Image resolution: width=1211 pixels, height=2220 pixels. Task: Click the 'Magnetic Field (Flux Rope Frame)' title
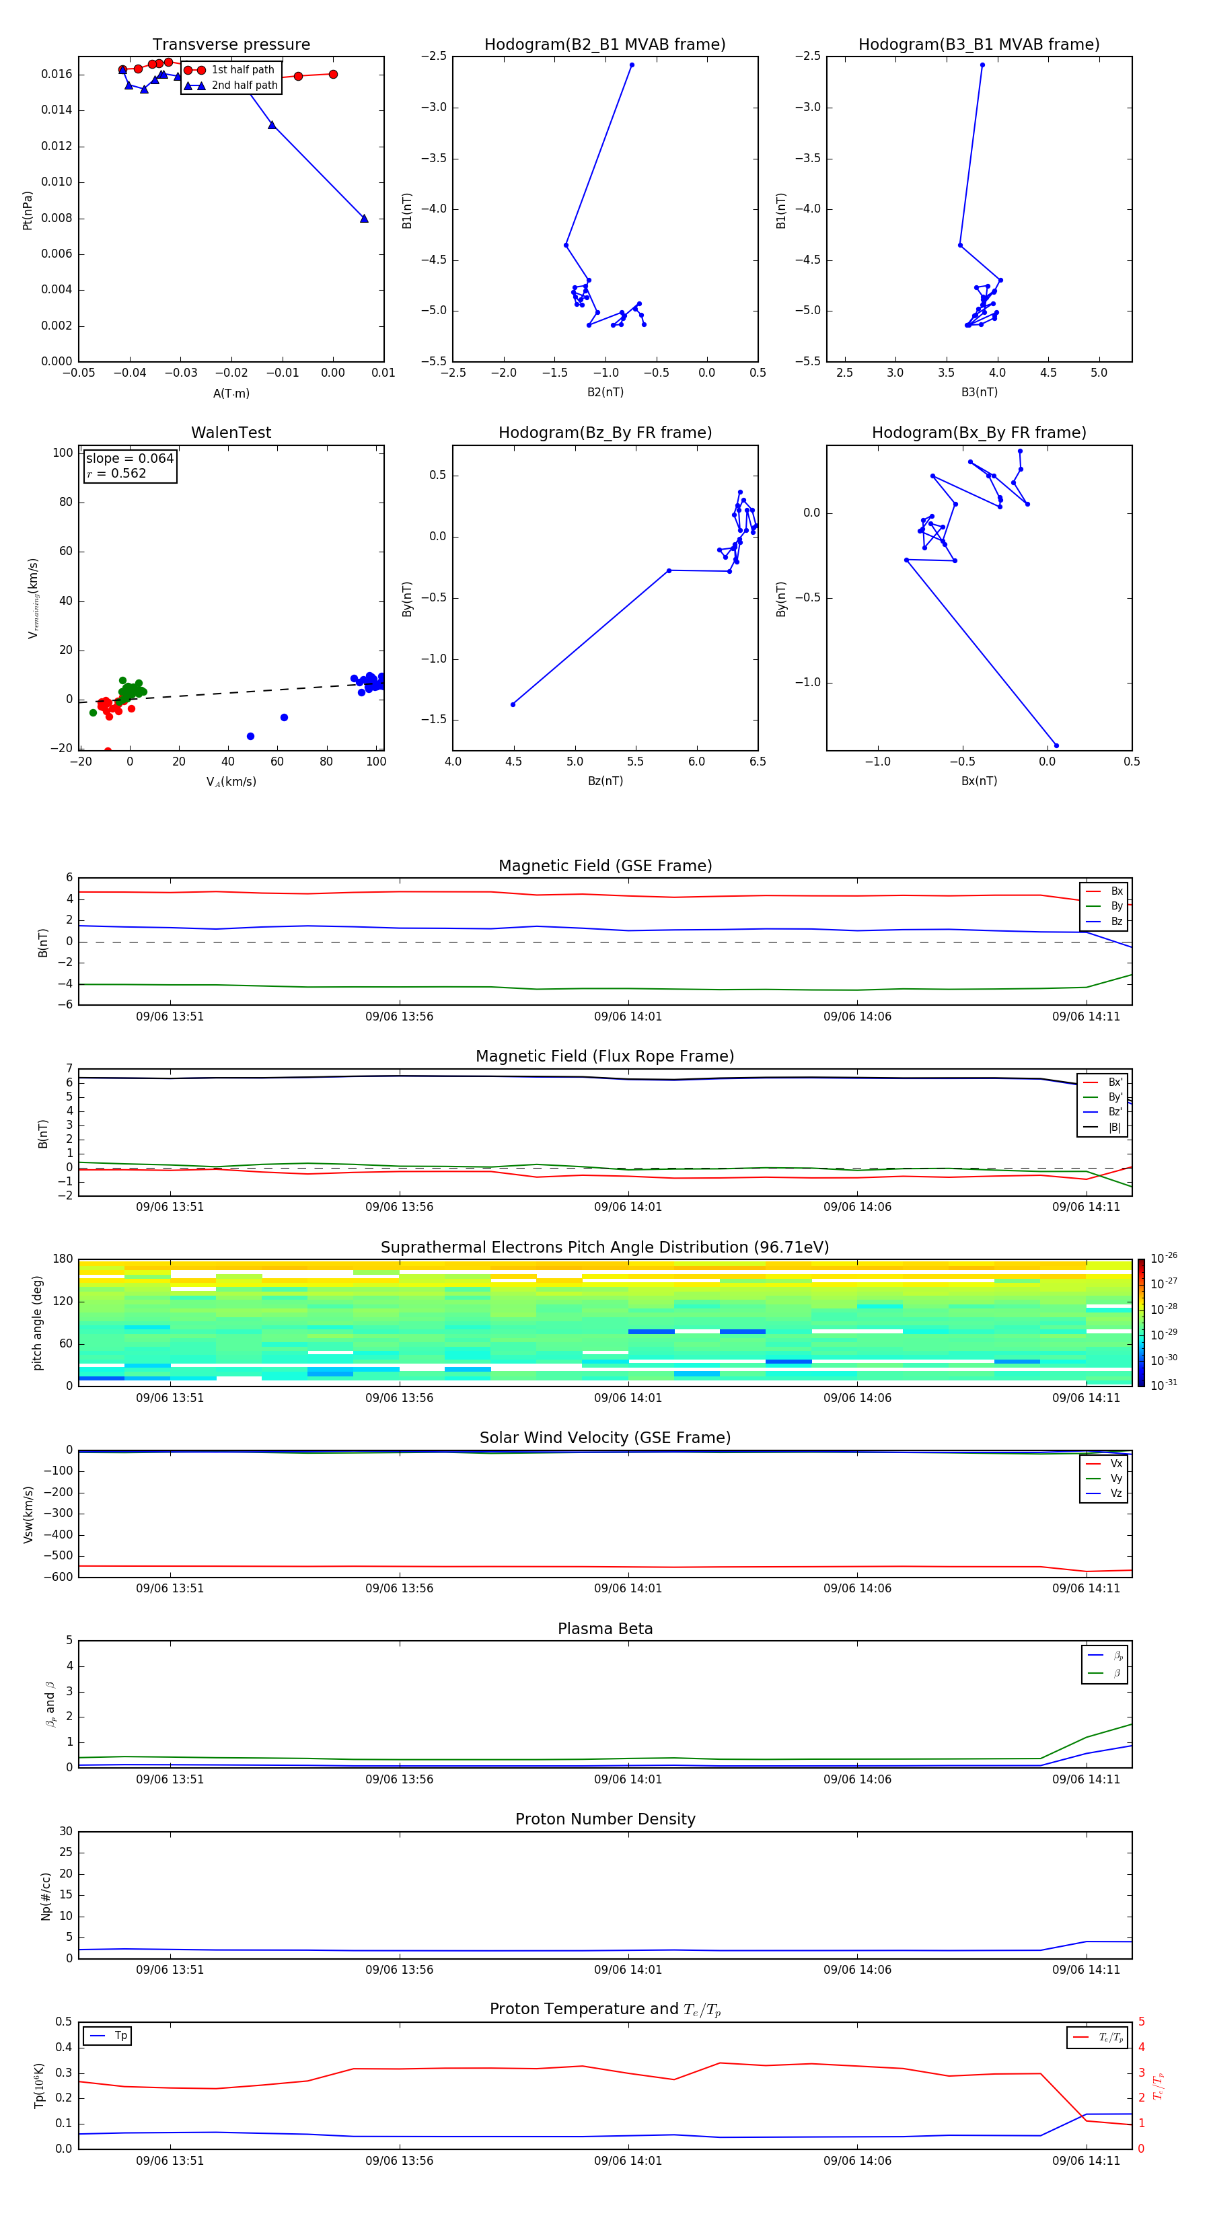click(605, 1057)
